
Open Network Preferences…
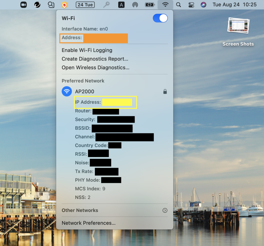pos(88,223)
